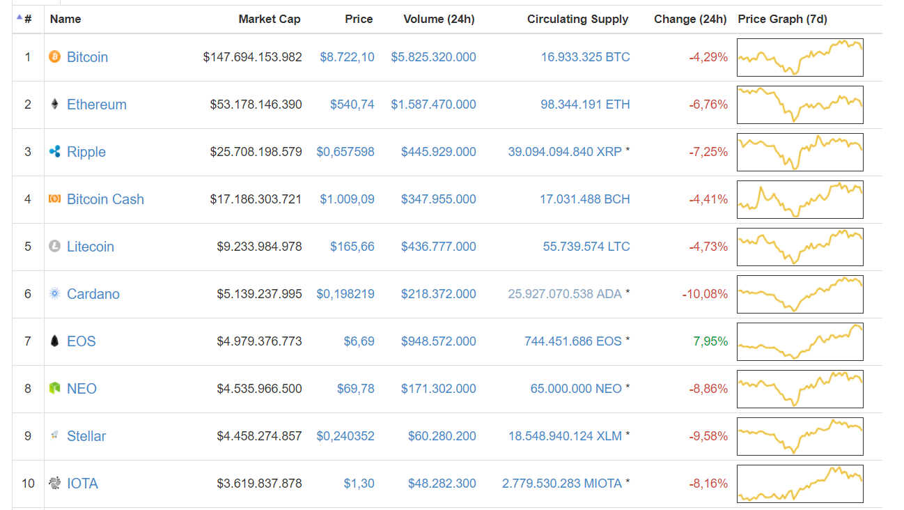Click supply 98.344.191 ETH
This screenshot has height=510, width=904.
click(585, 105)
